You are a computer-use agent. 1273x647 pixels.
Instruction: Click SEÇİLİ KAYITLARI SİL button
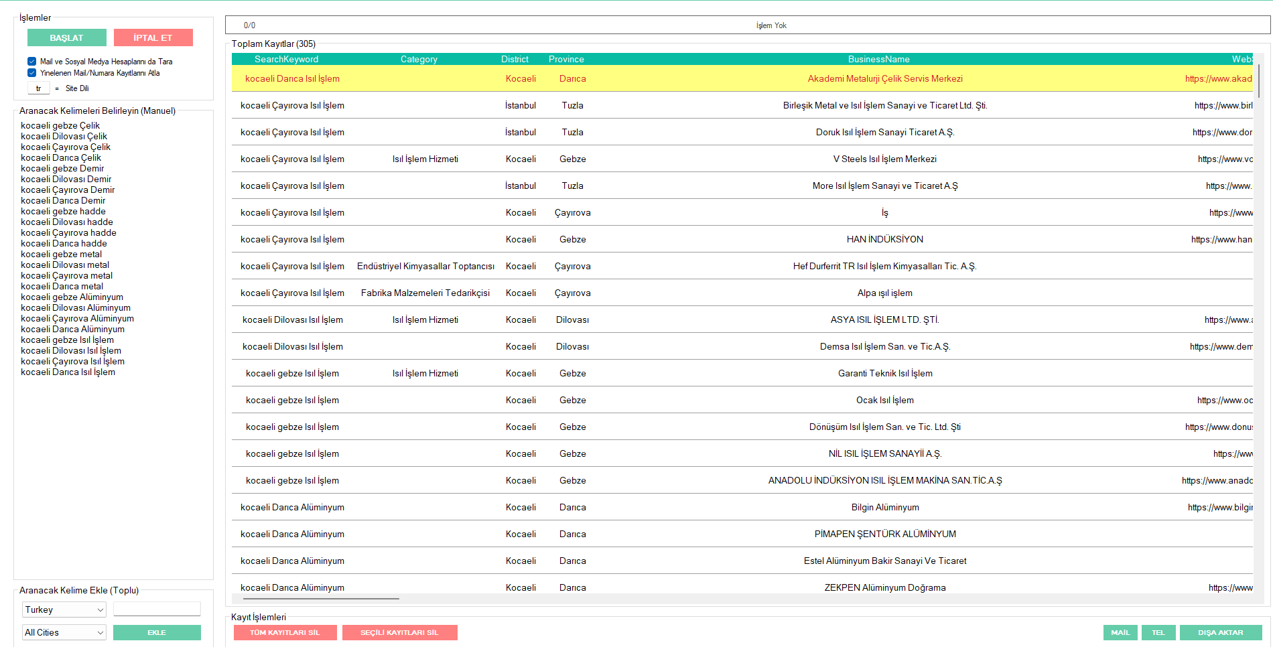click(399, 632)
